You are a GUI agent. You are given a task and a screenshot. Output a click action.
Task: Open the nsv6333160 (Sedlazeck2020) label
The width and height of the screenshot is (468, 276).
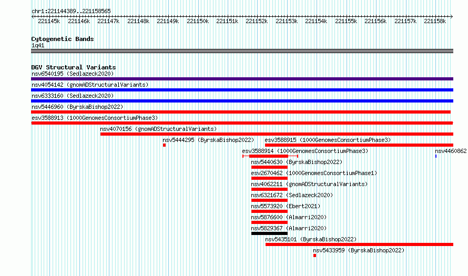(x=73, y=96)
